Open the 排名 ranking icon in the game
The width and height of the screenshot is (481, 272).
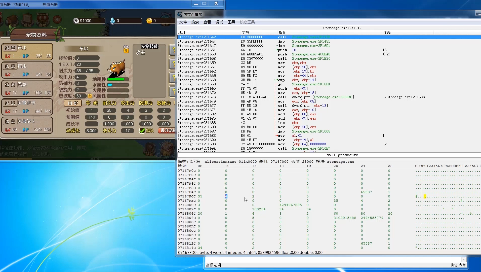point(27,20)
